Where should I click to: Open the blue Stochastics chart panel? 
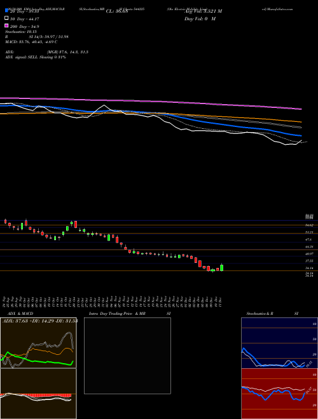[279, 343]
